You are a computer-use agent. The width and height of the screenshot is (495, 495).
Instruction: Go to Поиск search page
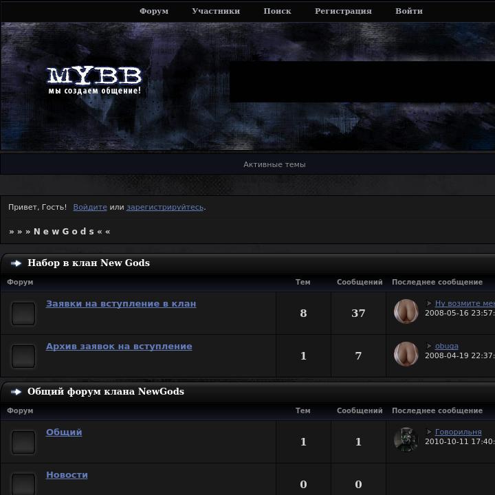pyautogui.click(x=277, y=11)
